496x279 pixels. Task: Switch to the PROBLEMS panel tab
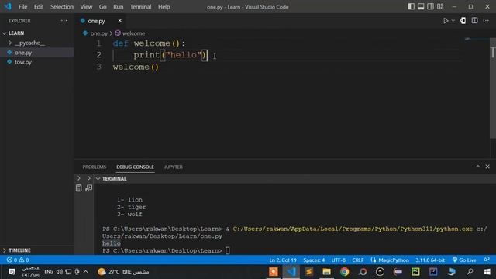coord(95,167)
